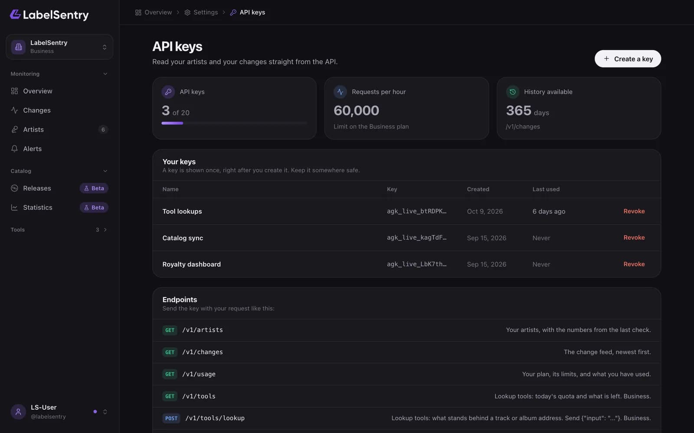Revoke the Royalty dashboard key

click(x=634, y=264)
